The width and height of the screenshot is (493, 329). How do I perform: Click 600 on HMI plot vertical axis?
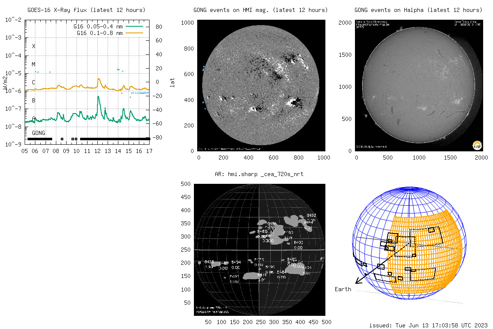click(x=190, y=74)
